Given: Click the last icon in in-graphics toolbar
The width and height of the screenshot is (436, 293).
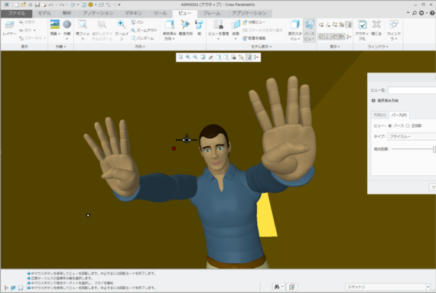Looking at the screenshot, I should pos(256,57).
